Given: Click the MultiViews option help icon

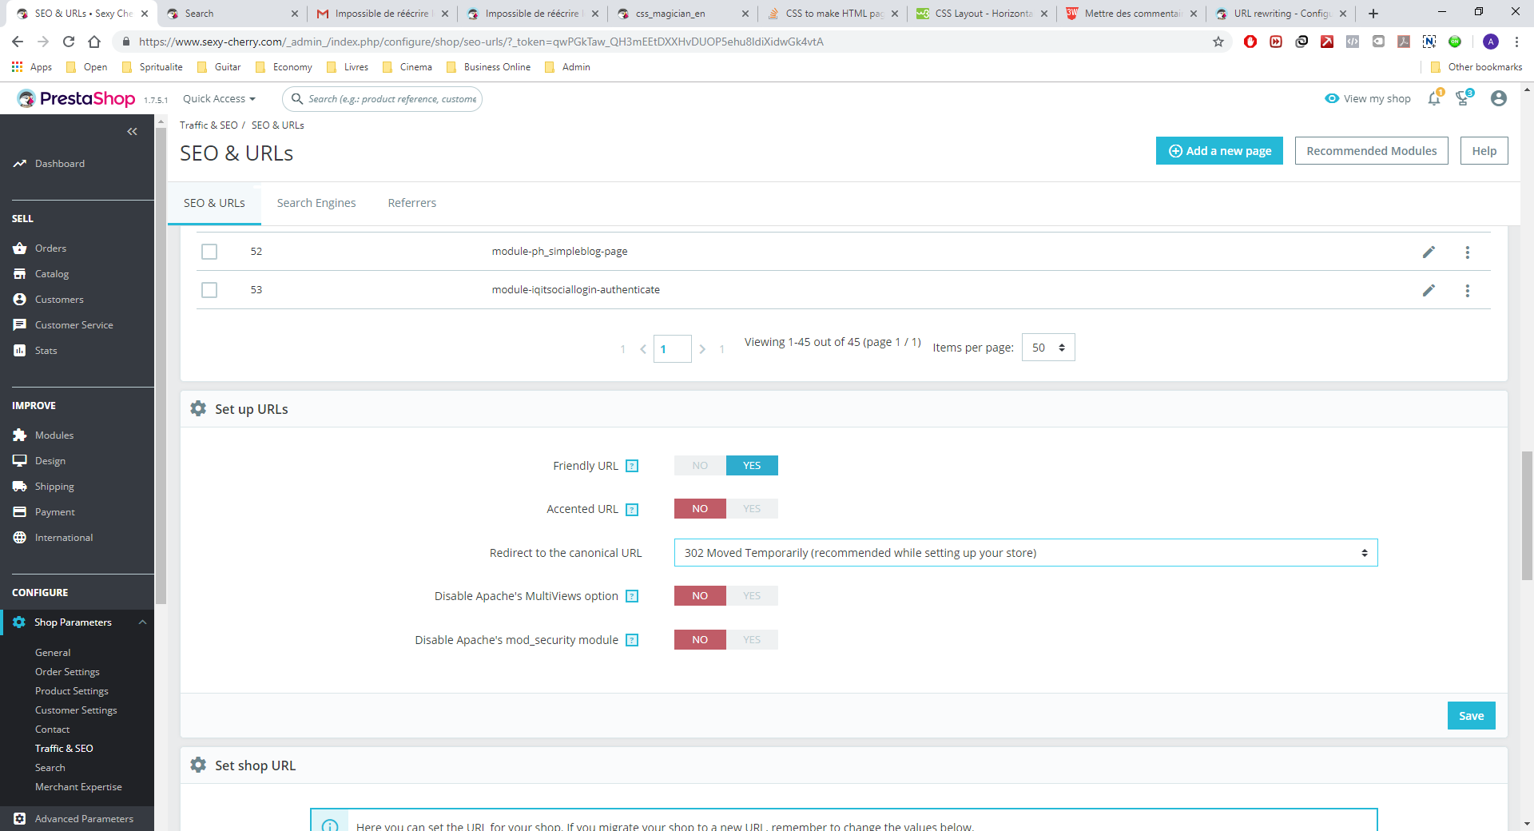Looking at the screenshot, I should (632, 596).
